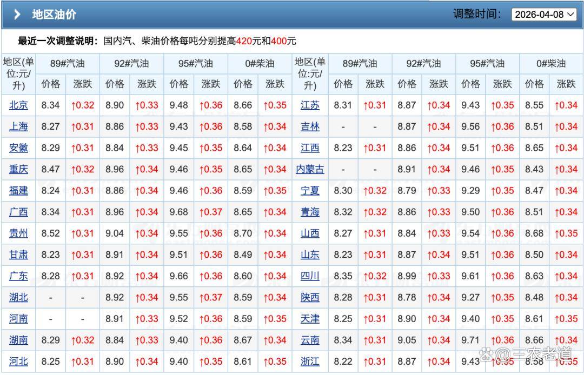Open the 河南 region link
This screenshot has width=584, height=375.
18,319
